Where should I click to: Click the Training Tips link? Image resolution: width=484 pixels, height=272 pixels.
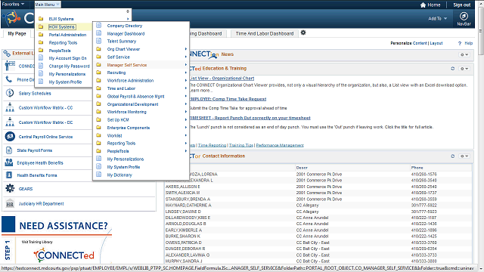pos(240,145)
